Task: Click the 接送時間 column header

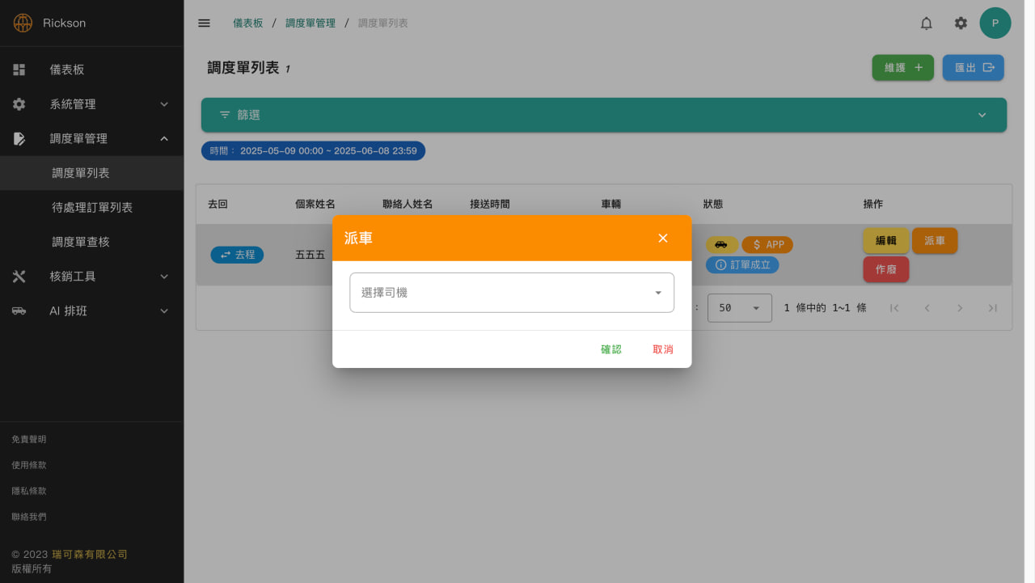Action: tap(490, 205)
